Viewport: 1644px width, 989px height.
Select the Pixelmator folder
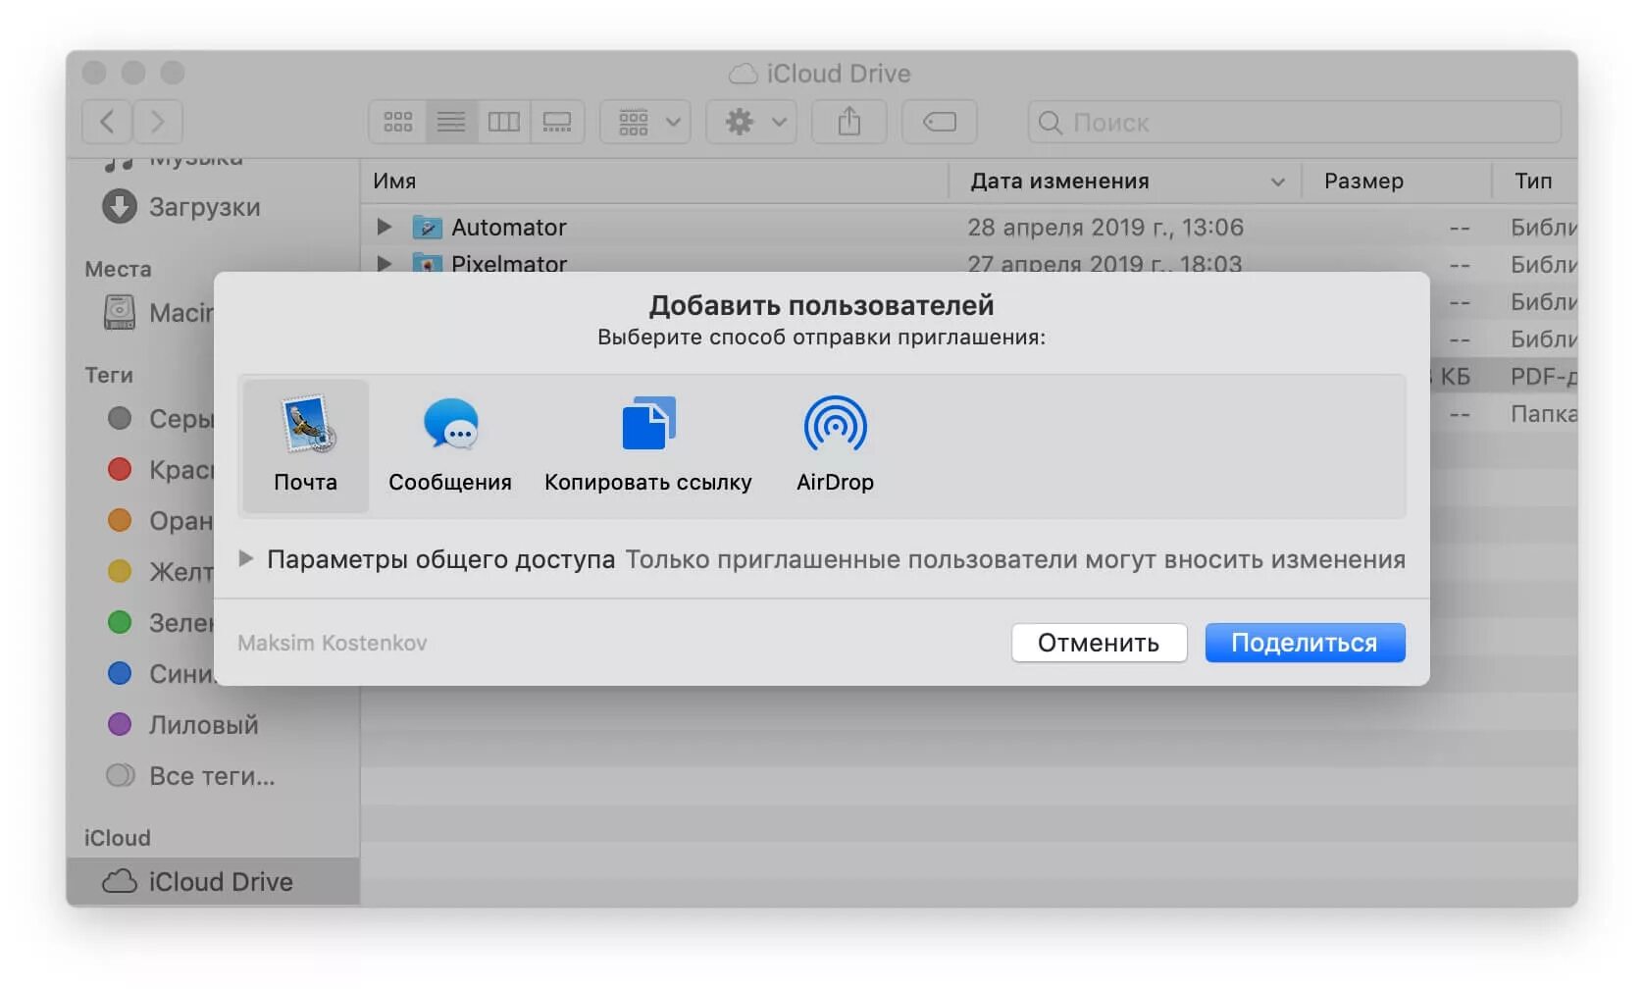508,263
